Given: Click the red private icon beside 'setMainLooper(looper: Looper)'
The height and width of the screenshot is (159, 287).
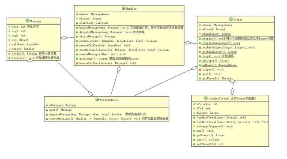Looking at the screenshot, I should (x=200, y=47).
